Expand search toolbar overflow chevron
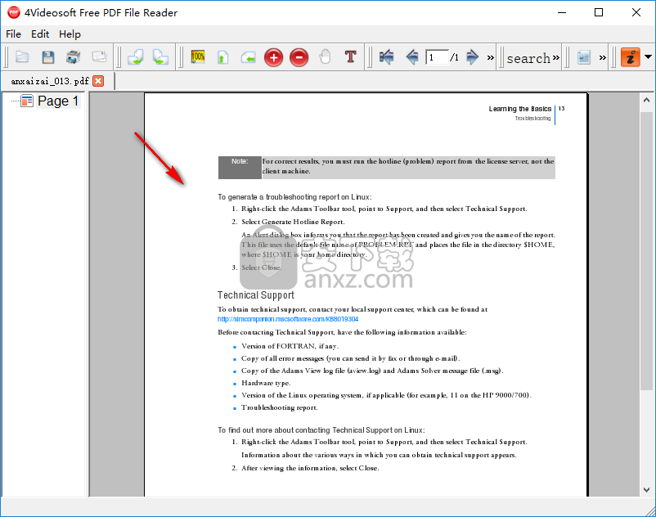656x517 pixels. click(x=556, y=57)
